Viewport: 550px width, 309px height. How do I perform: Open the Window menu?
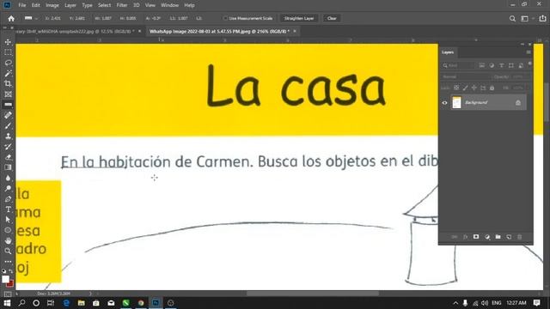point(170,5)
